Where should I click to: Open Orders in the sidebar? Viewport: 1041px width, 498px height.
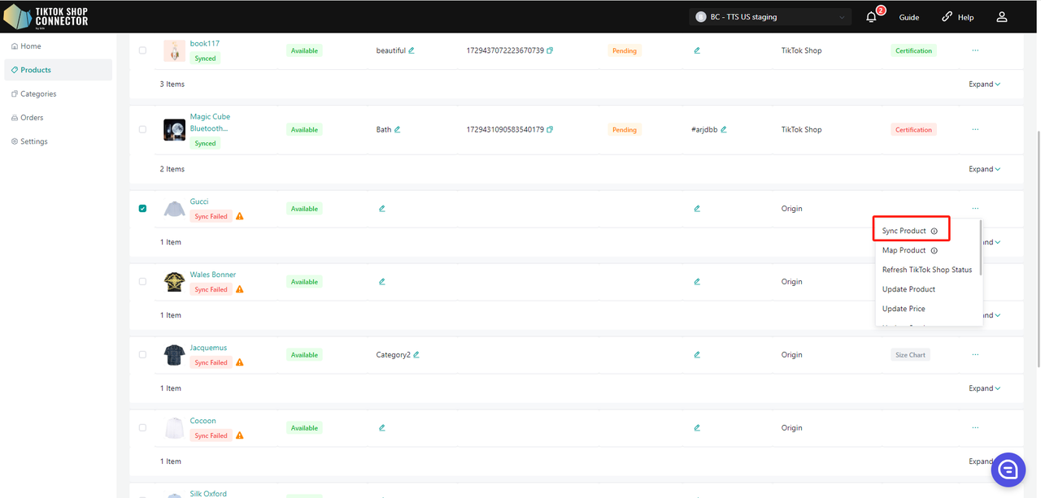coord(58,118)
